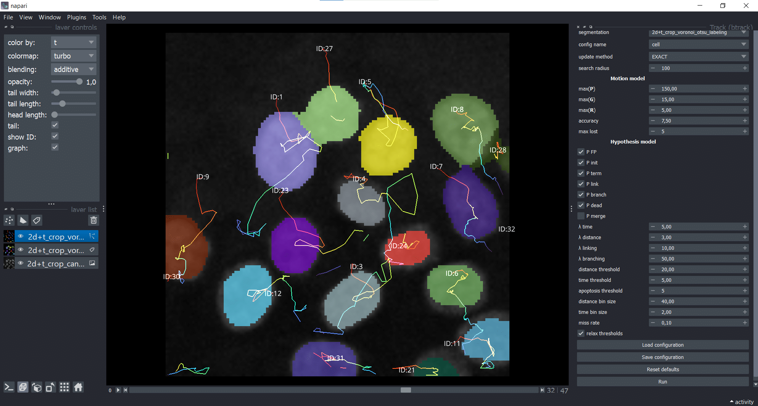Create a new labels layer
758x406 pixels.
(x=37, y=220)
